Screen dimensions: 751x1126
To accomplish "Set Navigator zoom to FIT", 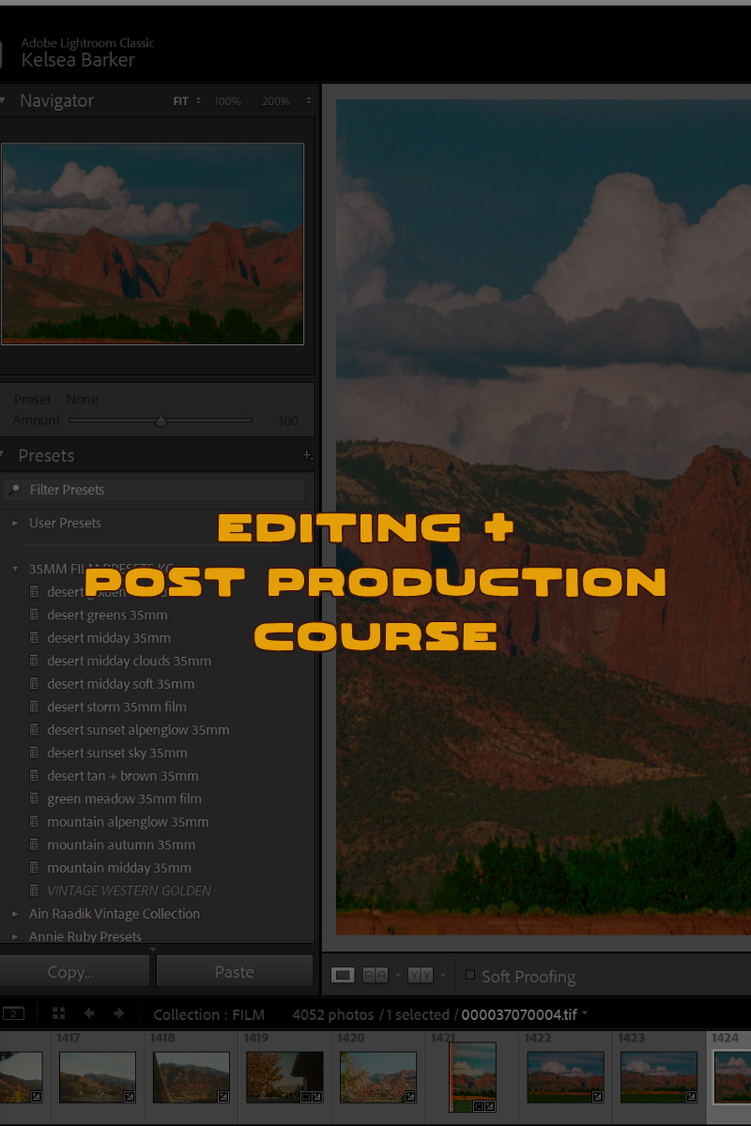I will point(181,101).
